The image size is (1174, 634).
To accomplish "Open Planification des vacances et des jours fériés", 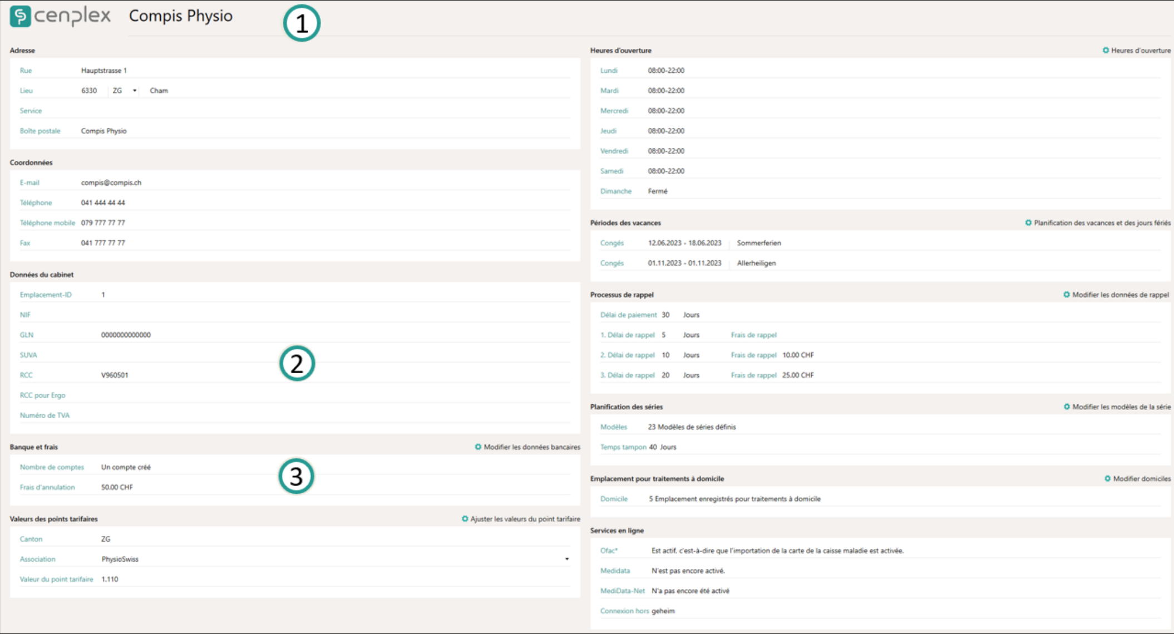I will click(1102, 222).
